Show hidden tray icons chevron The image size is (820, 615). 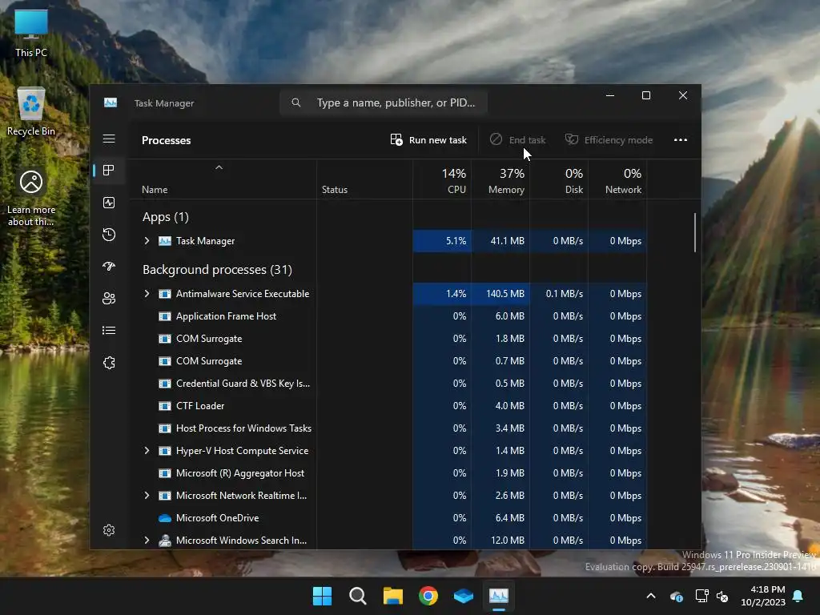(x=650, y=596)
